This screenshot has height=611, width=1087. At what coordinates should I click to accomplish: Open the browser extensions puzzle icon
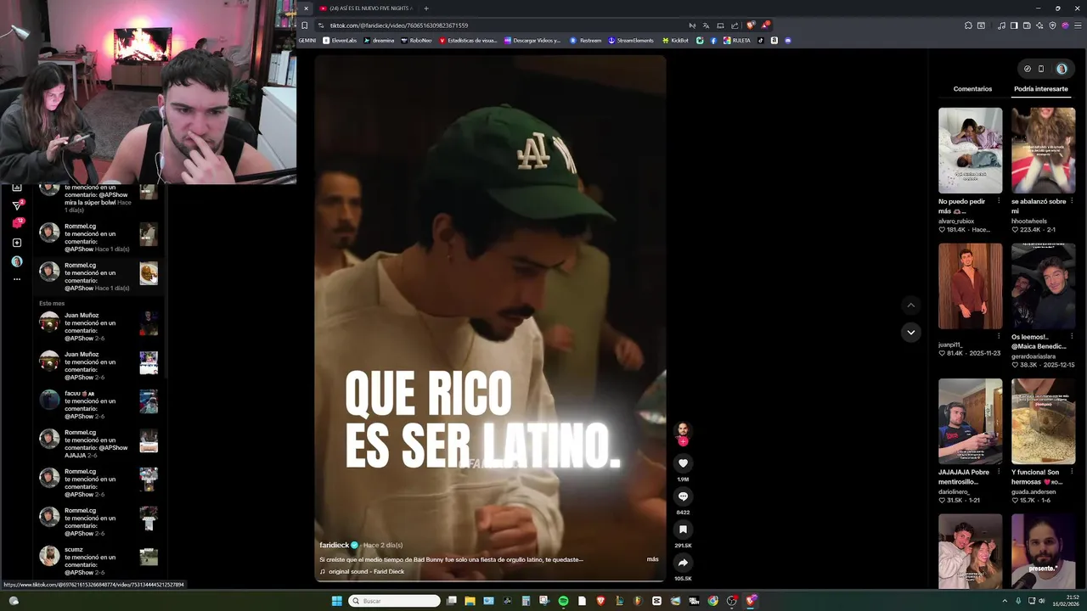(x=968, y=25)
